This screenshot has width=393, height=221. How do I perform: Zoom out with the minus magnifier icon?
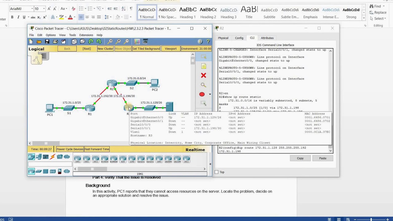tap(126, 42)
